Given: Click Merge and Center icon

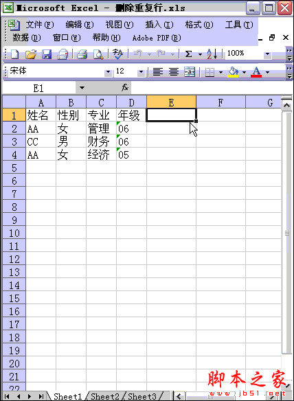Looking at the screenshot, I should pyautogui.click(x=190, y=72).
